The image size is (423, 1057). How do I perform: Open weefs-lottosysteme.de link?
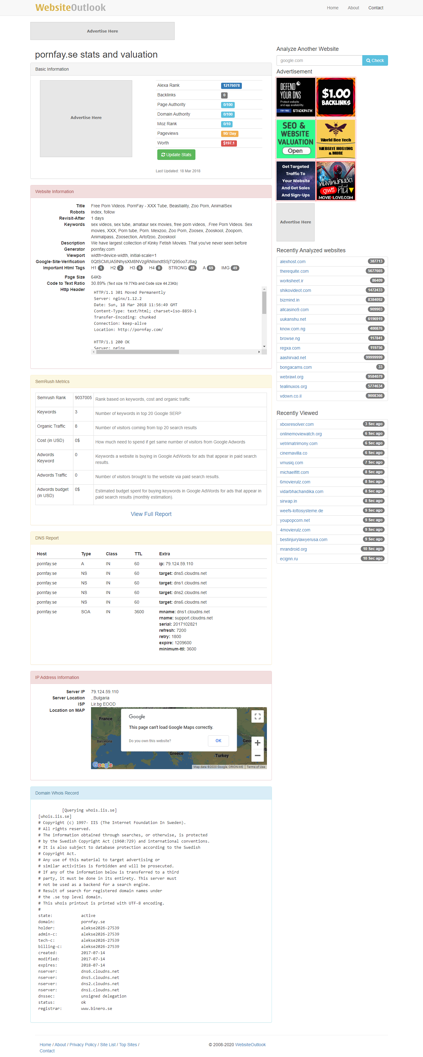pos(301,511)
